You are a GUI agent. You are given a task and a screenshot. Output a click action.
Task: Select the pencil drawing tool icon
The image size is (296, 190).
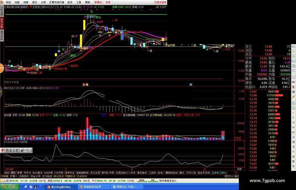coord(293,96)
